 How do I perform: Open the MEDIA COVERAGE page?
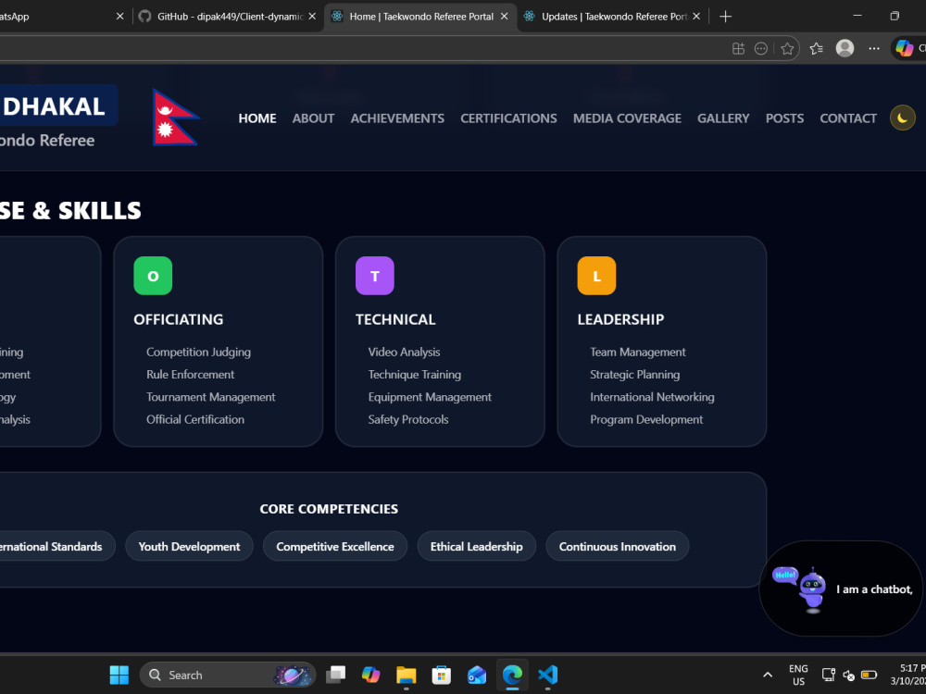pos(627,118)
